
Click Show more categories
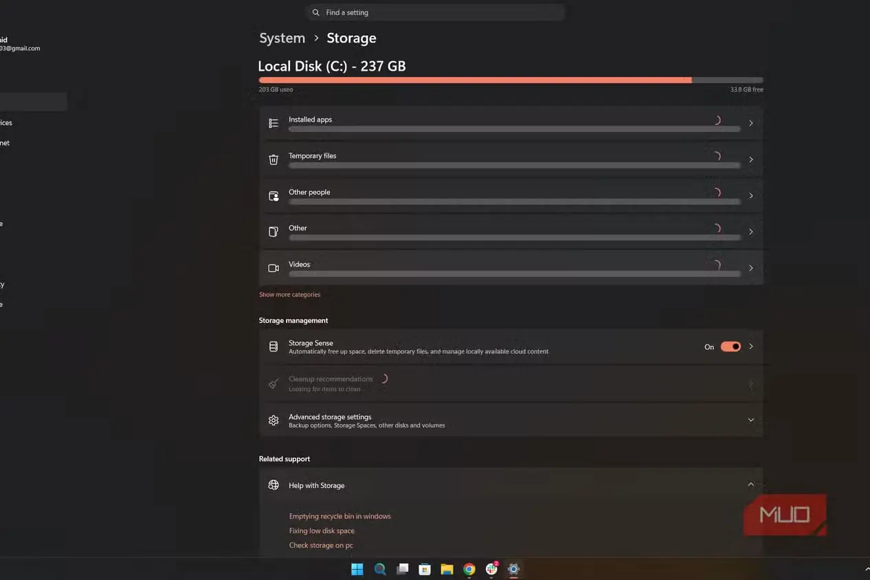point(289,295)
